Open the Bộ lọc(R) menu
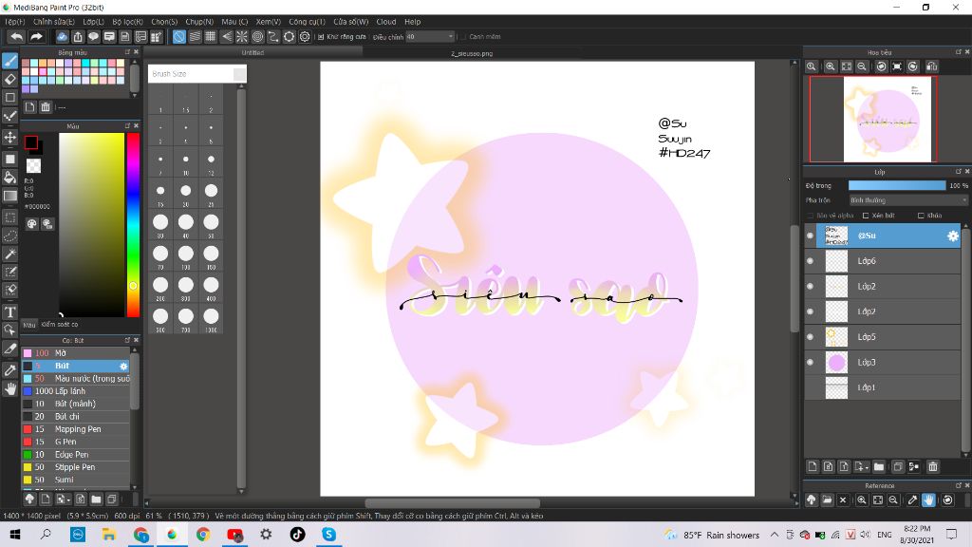 (x=128, y=22)
